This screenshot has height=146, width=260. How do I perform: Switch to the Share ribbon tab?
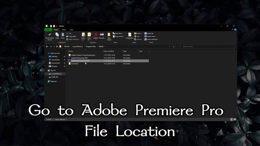[x=64, y=30]
